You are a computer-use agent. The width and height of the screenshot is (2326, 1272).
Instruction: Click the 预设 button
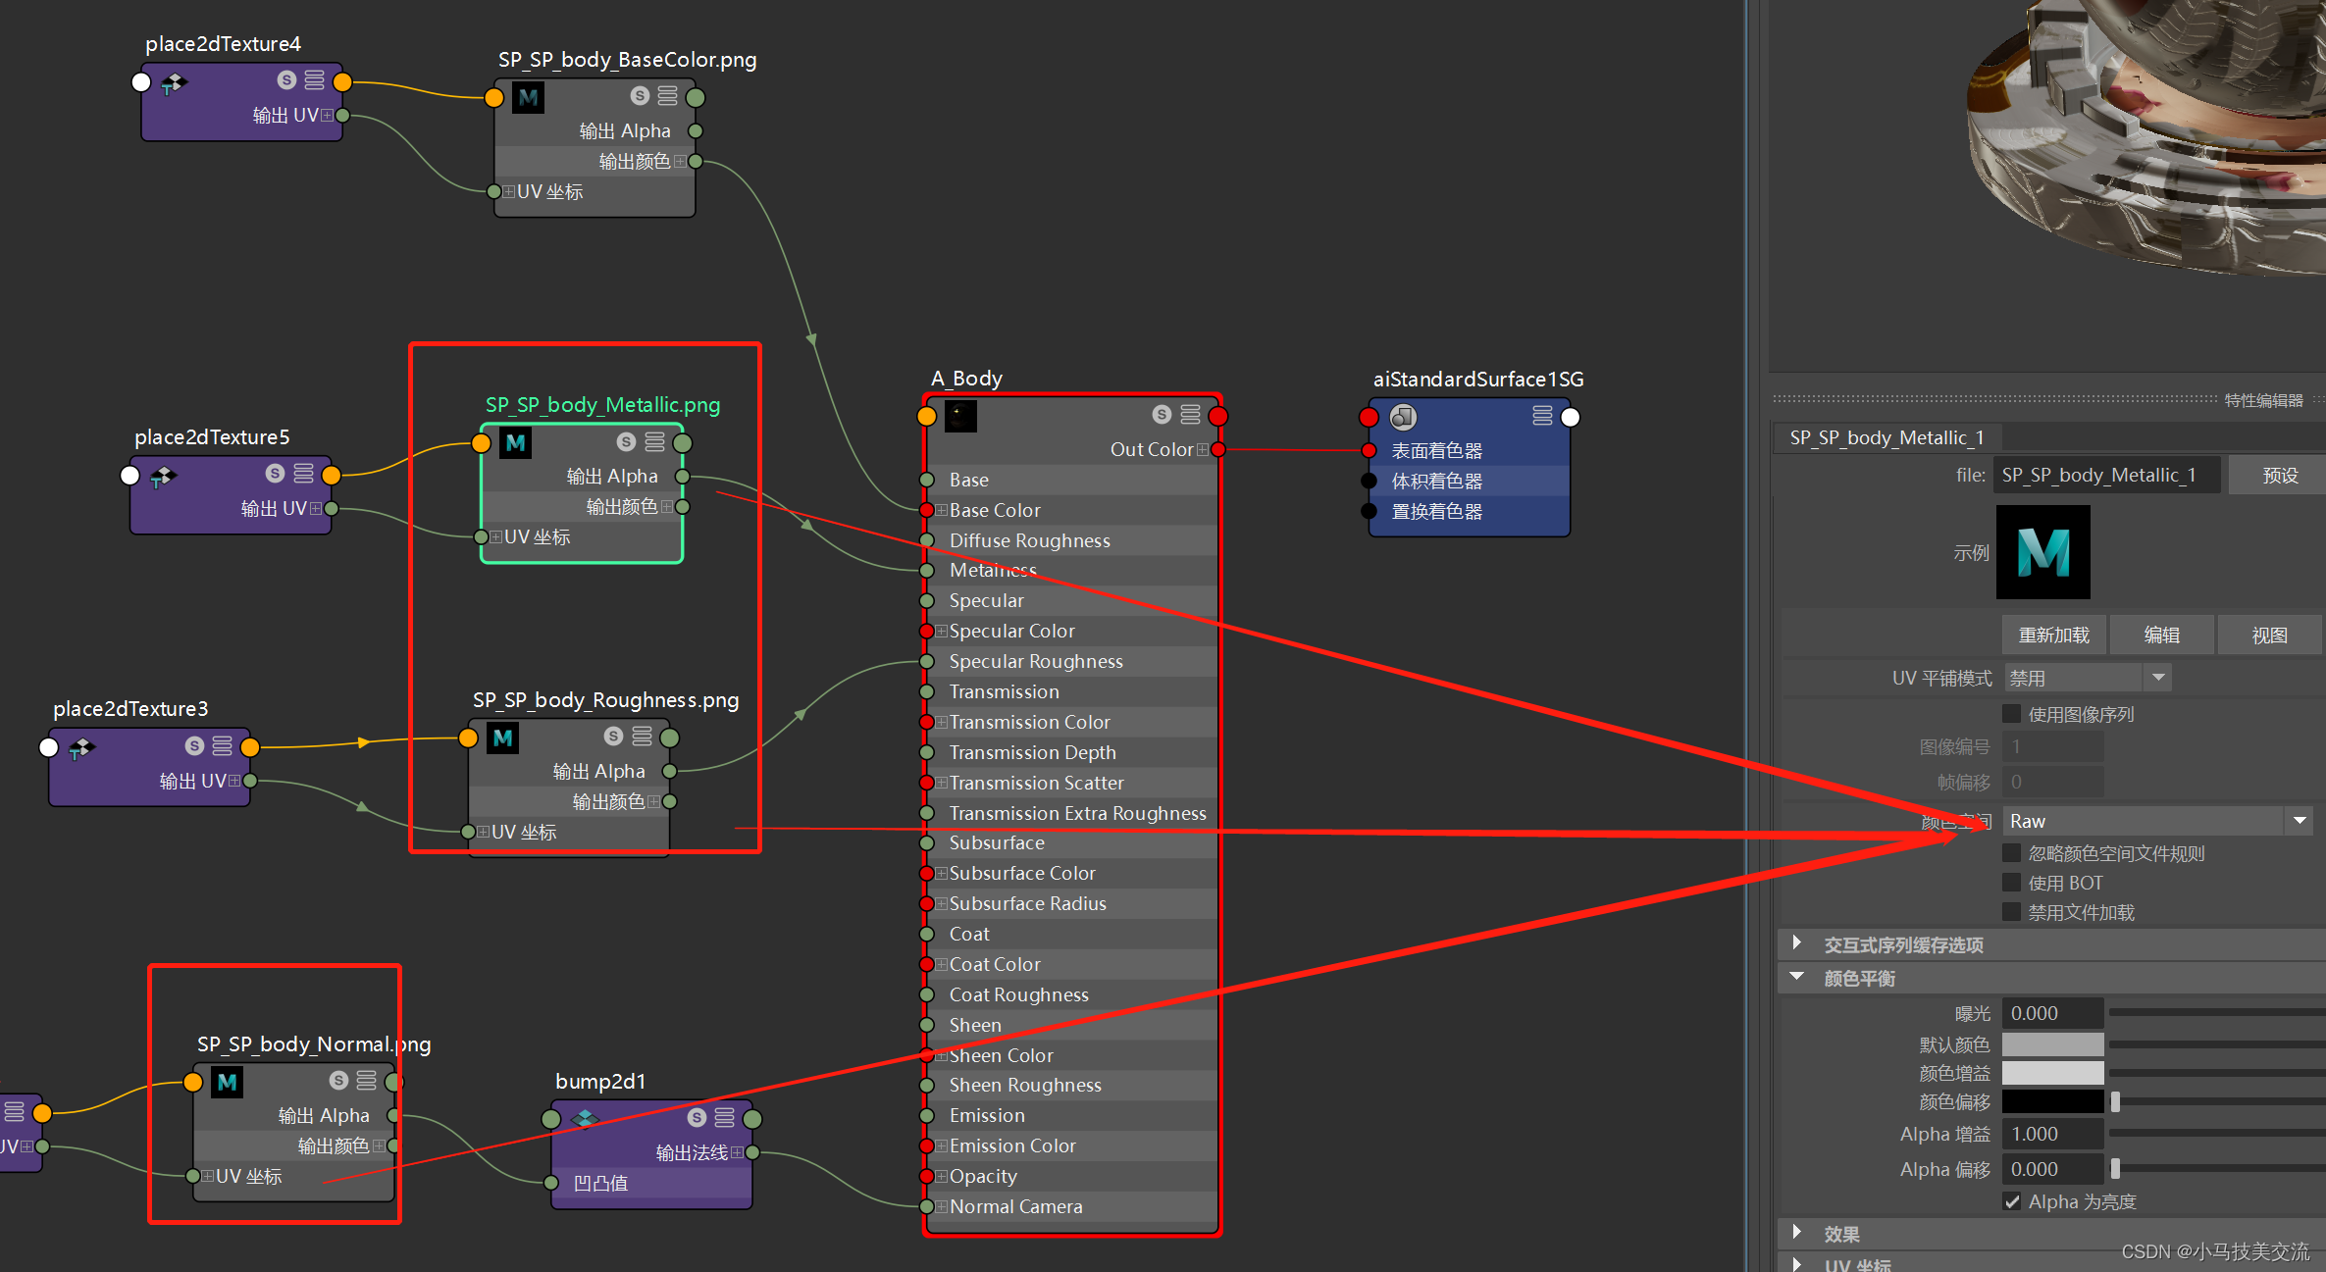pos(2280,476)
